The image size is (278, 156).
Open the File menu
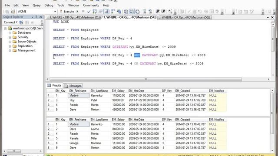7,5
